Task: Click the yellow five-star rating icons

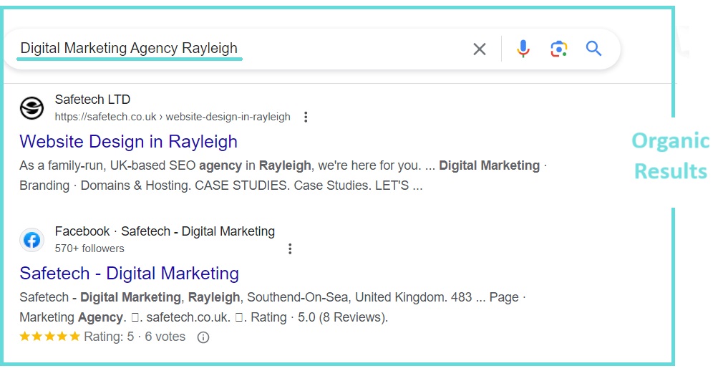Action: tap(49, 337)
